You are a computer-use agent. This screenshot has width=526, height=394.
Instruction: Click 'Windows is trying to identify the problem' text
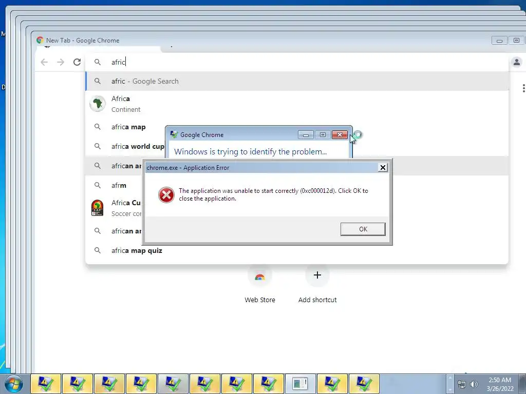[x=250, y=152]
